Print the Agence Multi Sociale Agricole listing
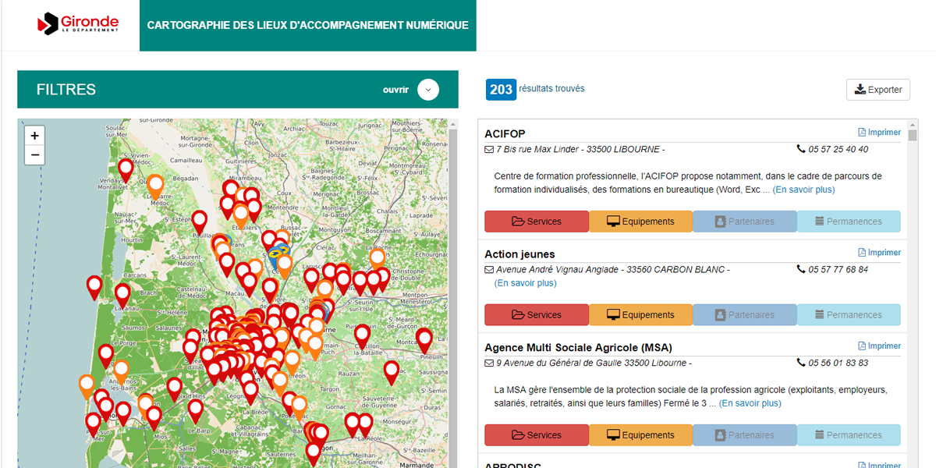The image size is (936, 468). [x=879, y=346]
